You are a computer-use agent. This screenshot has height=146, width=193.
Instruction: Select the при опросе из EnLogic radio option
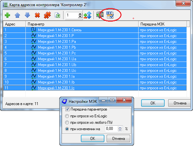(67, 116)
